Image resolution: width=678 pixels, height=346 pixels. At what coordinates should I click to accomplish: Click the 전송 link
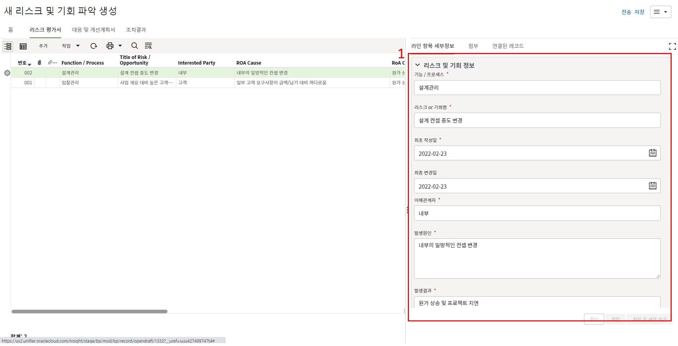(626, 12)
